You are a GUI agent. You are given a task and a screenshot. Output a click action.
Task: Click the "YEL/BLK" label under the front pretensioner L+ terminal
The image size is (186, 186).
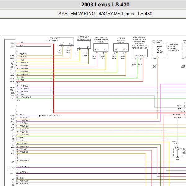coord(86,54)
